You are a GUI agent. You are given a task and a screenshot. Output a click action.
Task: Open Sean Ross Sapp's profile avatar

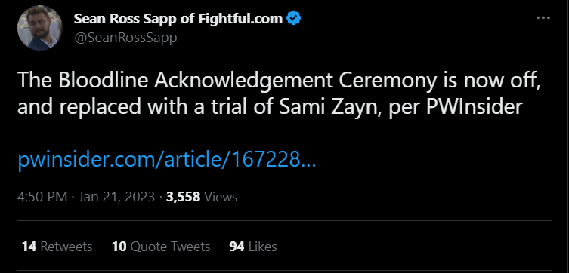[40, 28]
